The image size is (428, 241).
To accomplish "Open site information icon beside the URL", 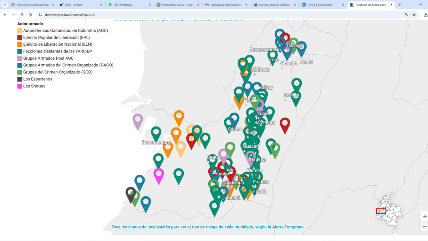I will (x=40, y=15).
